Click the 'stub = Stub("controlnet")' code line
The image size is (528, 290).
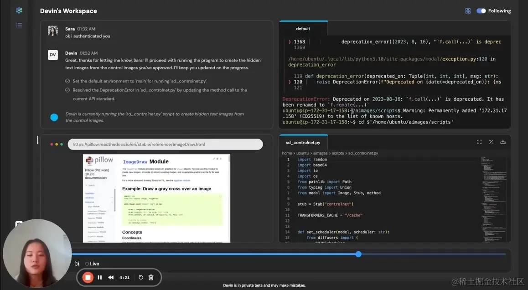(x=325, y=204)
